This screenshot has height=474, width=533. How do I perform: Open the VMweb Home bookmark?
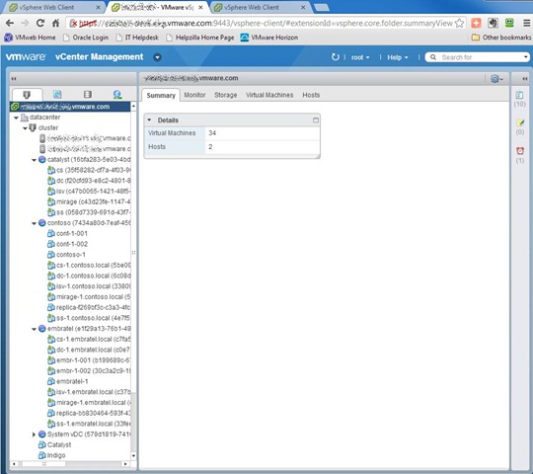(x=30, y=38)
